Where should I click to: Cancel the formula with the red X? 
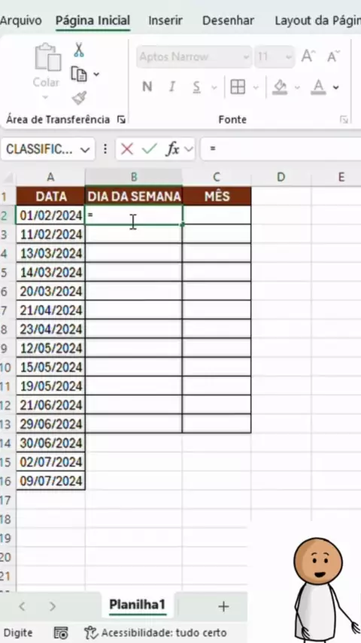pos(127,149)
